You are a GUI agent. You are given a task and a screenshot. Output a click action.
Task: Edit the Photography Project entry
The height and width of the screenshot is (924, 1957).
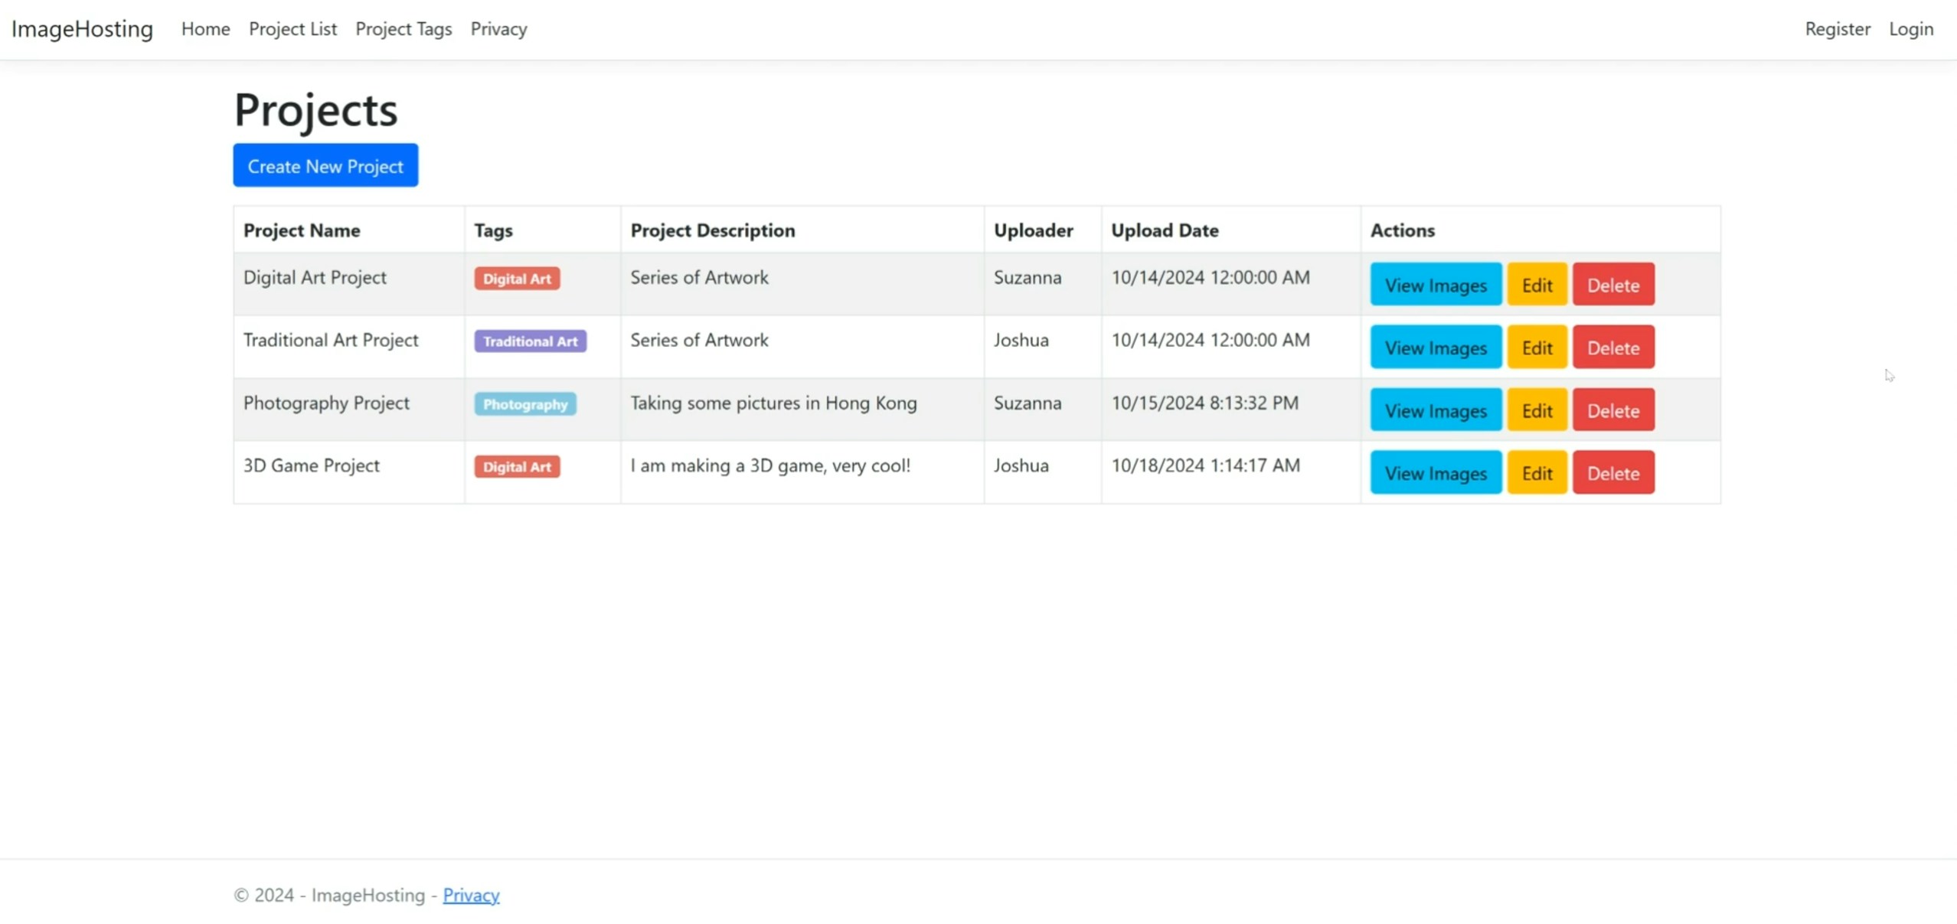(1536, 410)
